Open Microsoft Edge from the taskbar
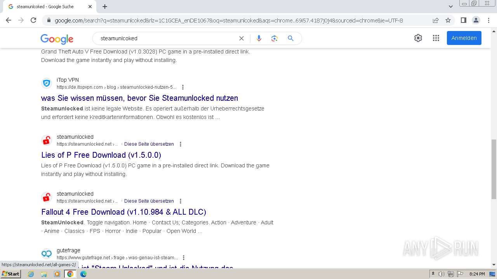This screenshot has height=279, width=497. click(x=83, y=274)
